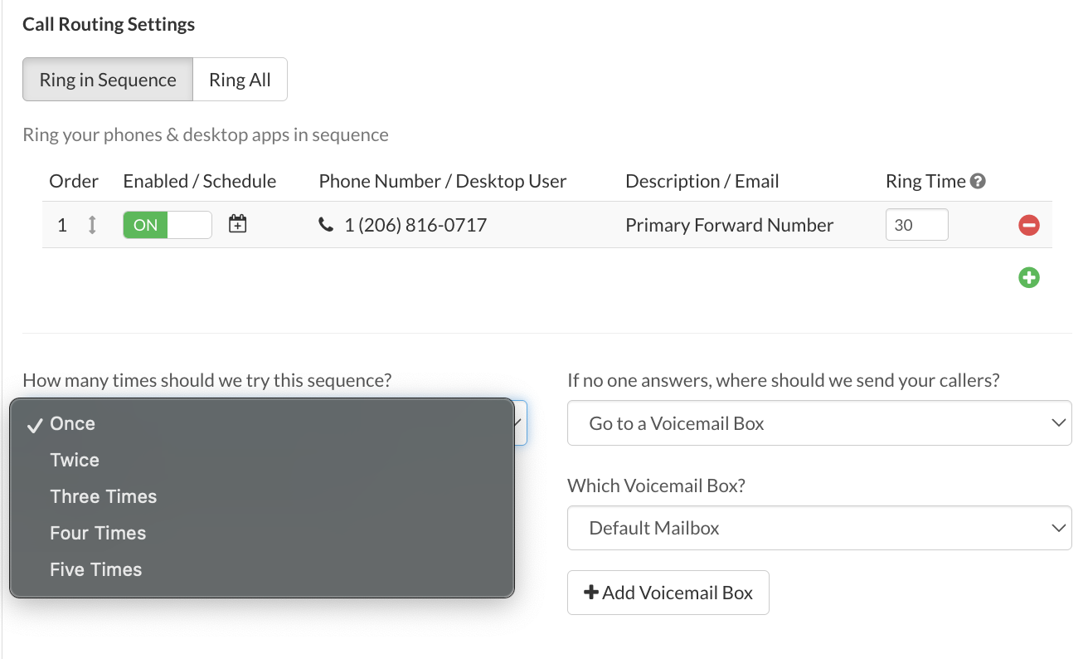Choose Once from the dropdown list
The height and width of the screenshot is (659, 1088).
click(262, 423)
